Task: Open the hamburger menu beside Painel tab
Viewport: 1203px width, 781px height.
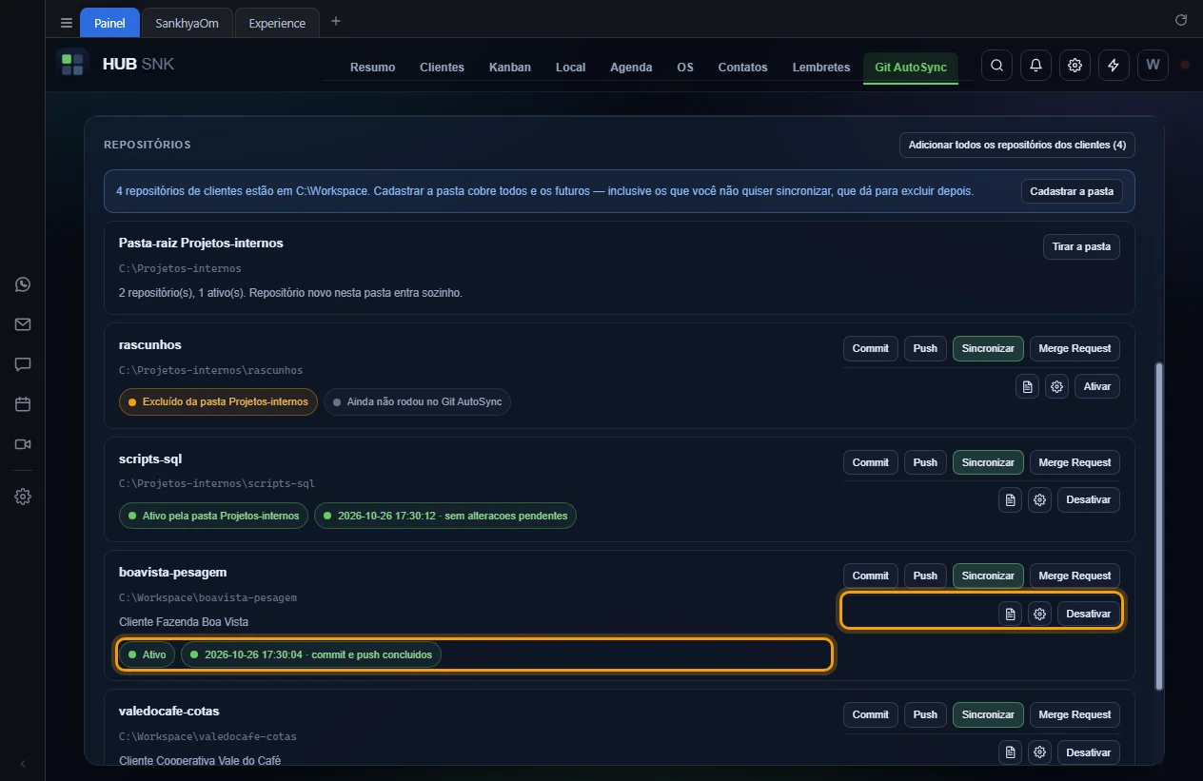Action: click(x=66, y=23)
